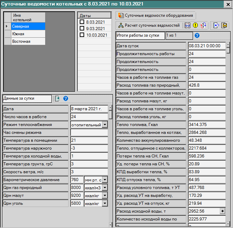The image size is (233, 228).
Task: Open help next to Данные за сутки
Action: pos(66,99)
